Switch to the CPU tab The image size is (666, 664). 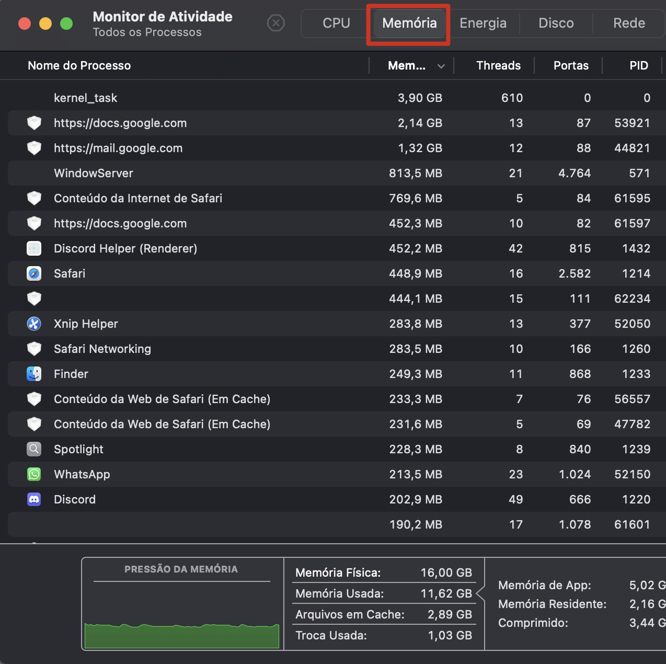coord(335,23)
